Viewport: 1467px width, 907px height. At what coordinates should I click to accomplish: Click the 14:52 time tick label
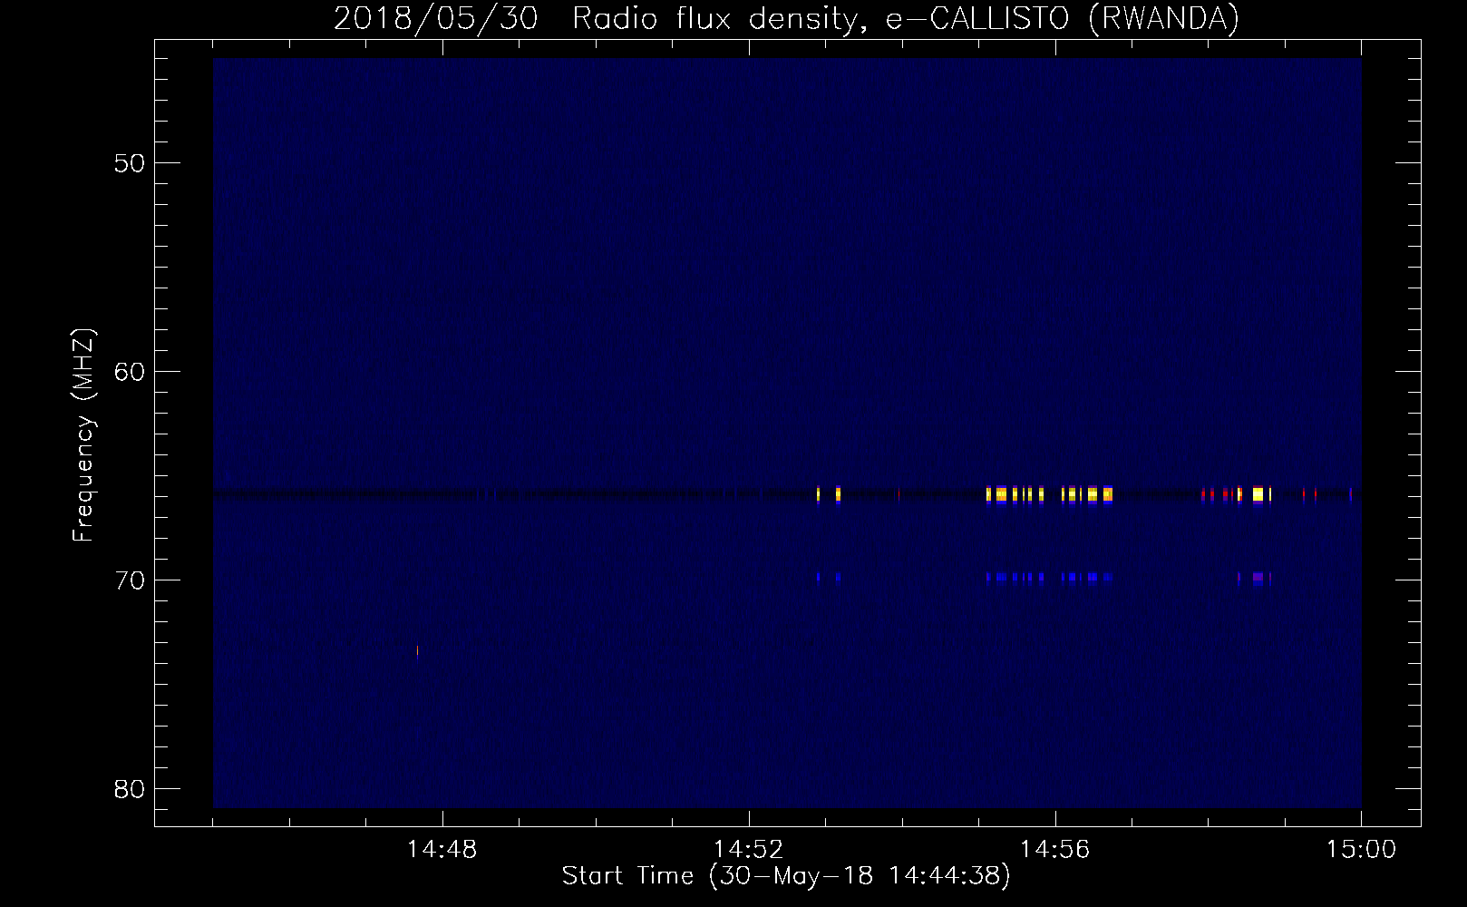pyautogui.click(x=749, y=850)
